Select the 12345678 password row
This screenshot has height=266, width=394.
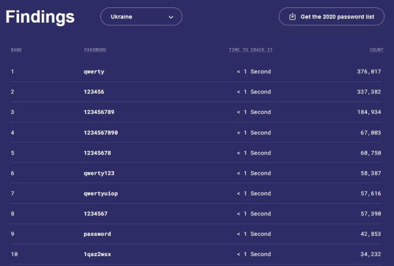(x=97, y=153)
